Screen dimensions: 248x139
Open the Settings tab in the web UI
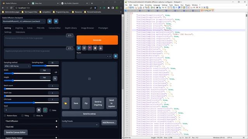click(8, 32)
